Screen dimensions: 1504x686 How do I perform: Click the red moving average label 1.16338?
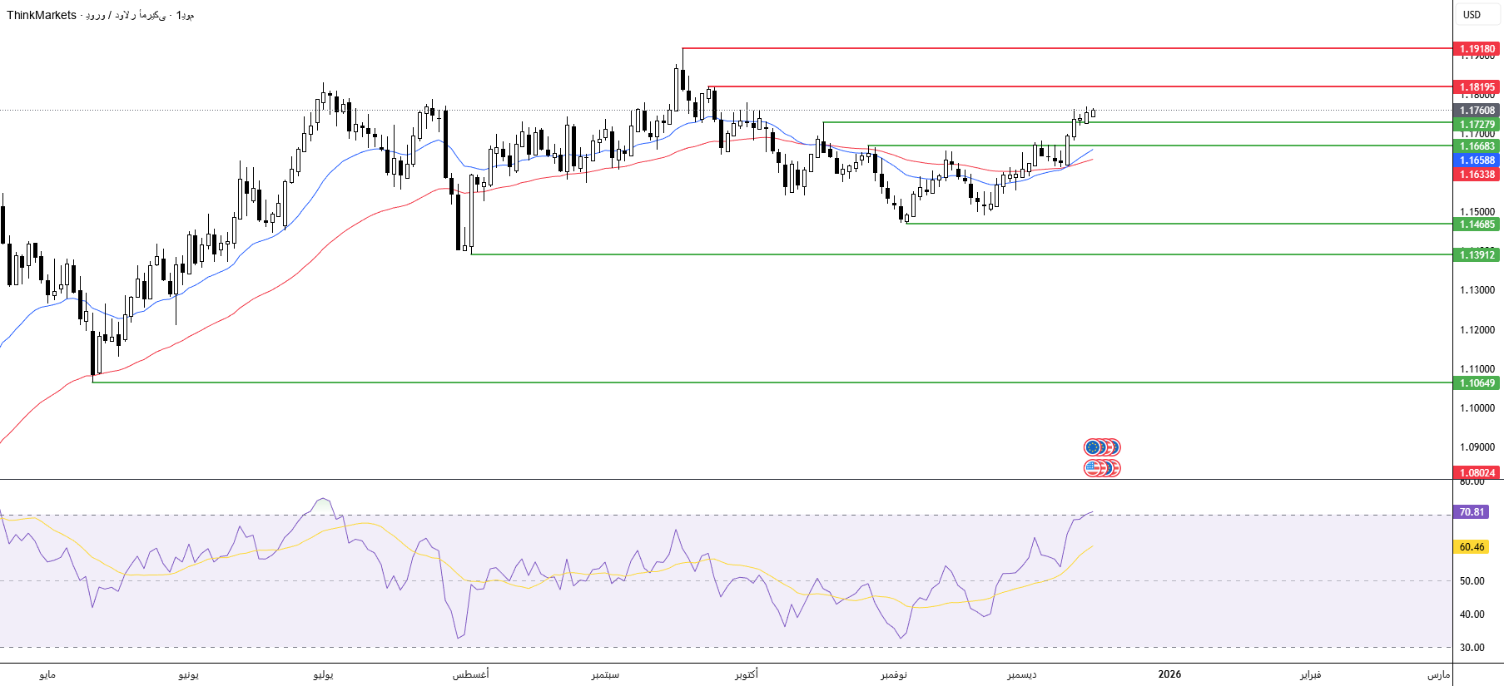[1477, 175]
